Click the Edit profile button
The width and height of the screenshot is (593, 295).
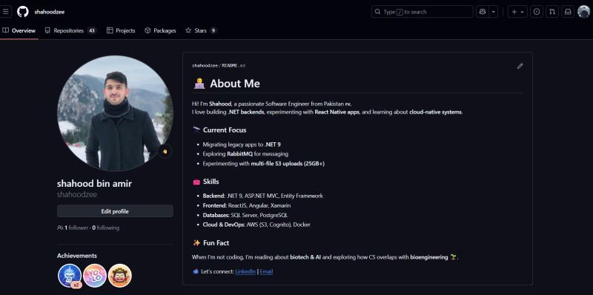coord(115,211)
